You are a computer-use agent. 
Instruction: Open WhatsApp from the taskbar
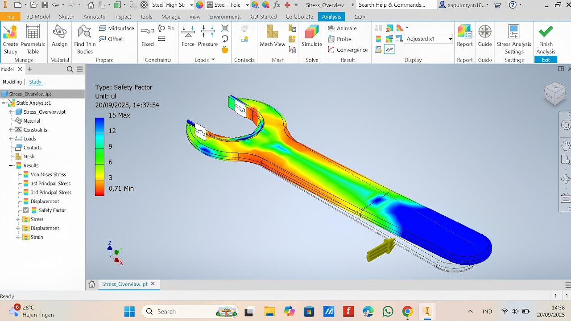[x=388, y=311]
